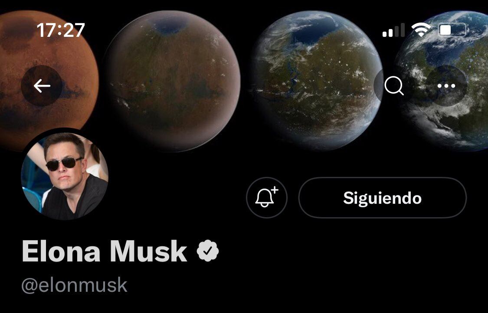488x313 pixels.
Task: Tap the brownish second planet in banner
Action: pyautogui.click(x=173, y=81)
